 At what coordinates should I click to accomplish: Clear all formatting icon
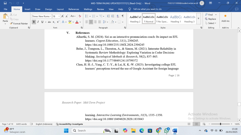point(80,16)
